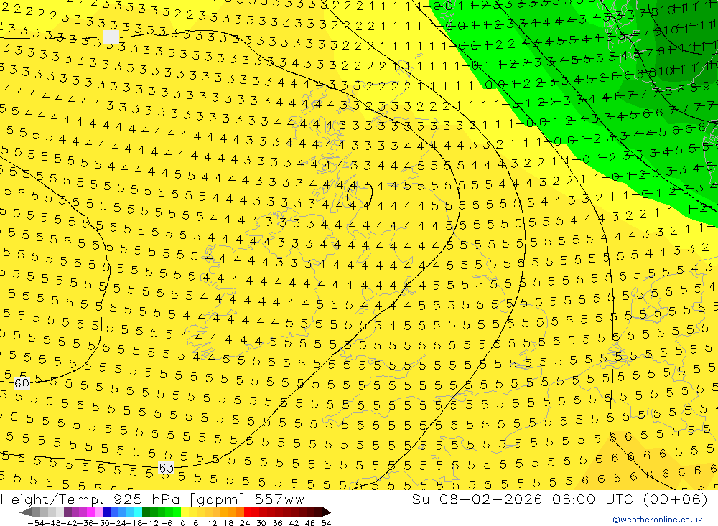Click the 36 legend scale value
Viewport: 718px width, 526px height.
click(277, 523)
